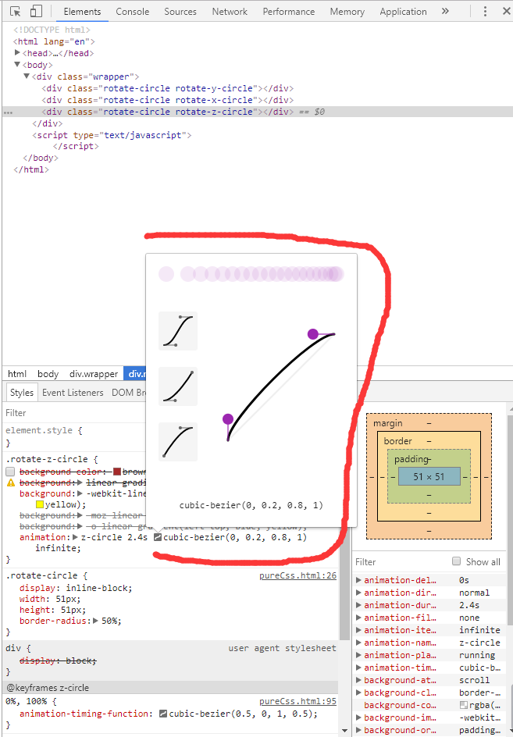Switch to the Console tab
Viewport: 513px width, 737px height.
click(x=133, y=12)
